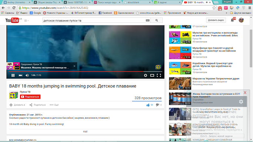
Task: Subscribe with the Подписаться button
Action: click(x=30, y=97)
